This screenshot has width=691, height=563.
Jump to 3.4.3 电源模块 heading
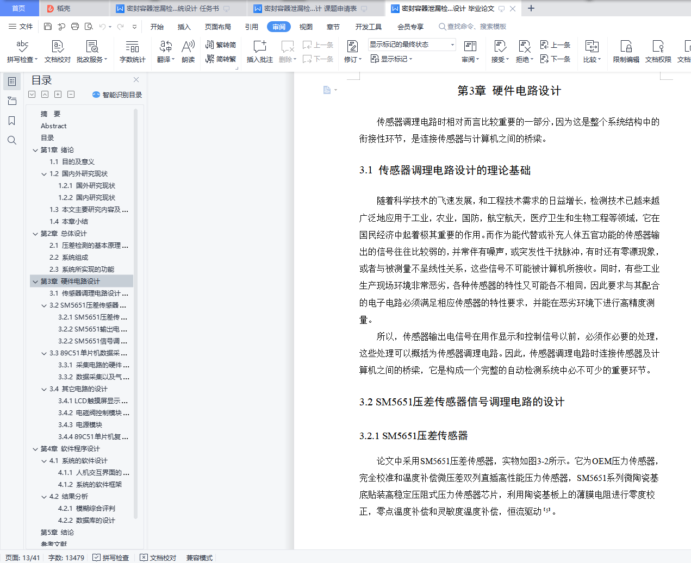pyautogui.click(x=80, y=425)
